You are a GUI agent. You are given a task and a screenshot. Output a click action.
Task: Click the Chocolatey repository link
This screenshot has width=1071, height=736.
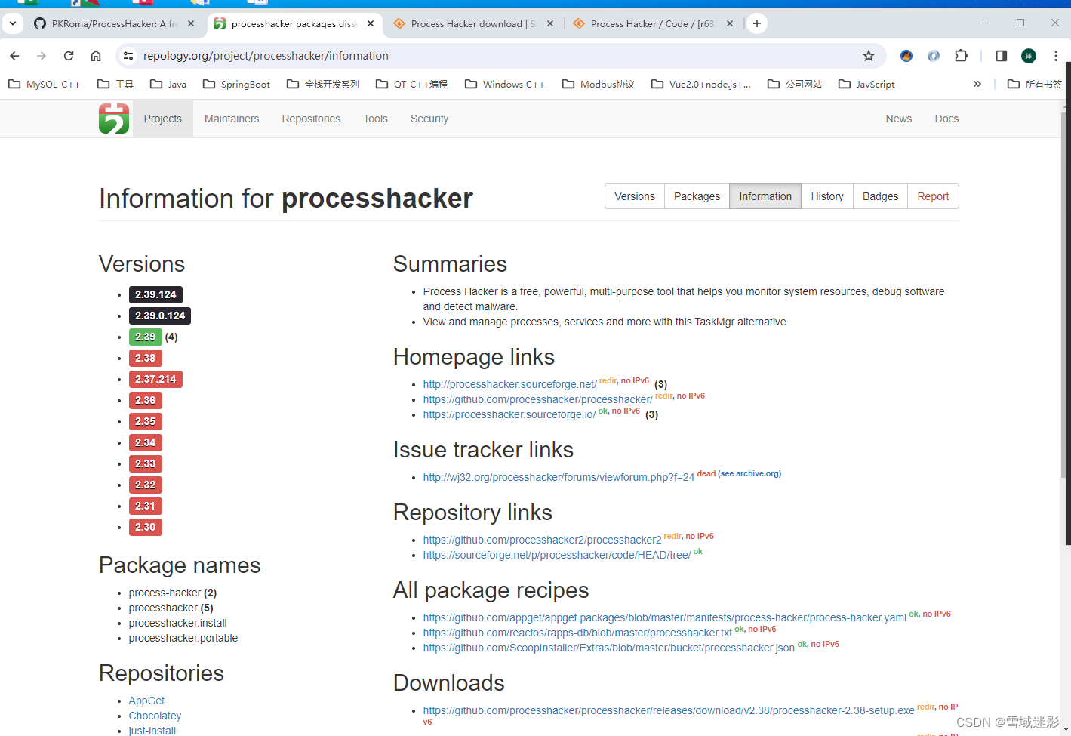click(x=155, y=716)
